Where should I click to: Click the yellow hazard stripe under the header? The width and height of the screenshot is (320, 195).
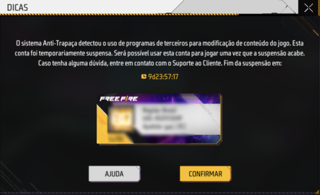click(119, 14)
